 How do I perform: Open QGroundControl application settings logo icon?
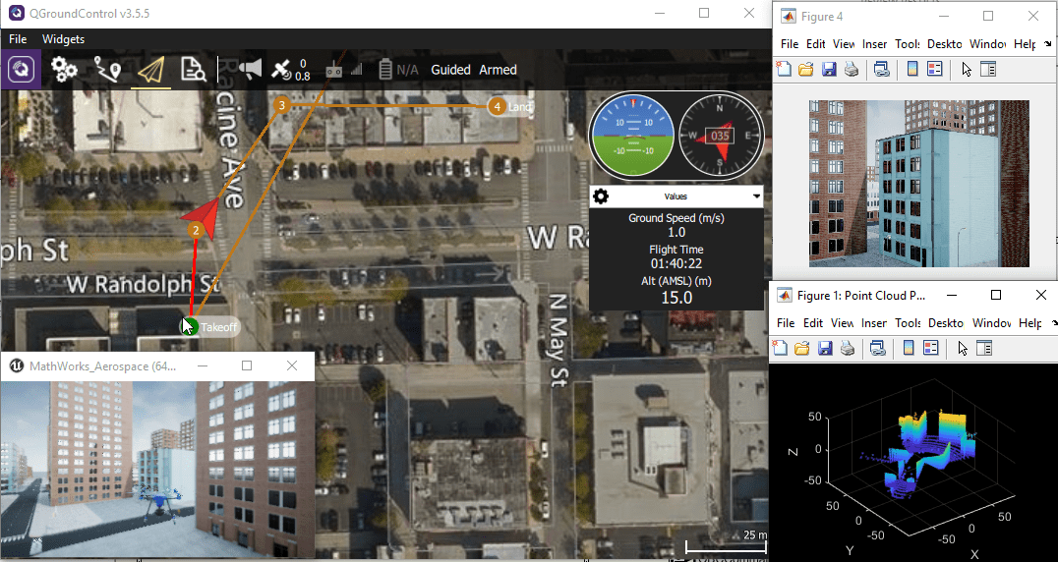pos(21,70)
